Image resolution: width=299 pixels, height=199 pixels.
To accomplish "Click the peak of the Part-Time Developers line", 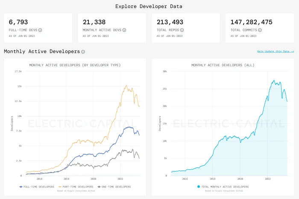I will click(126, 85).
